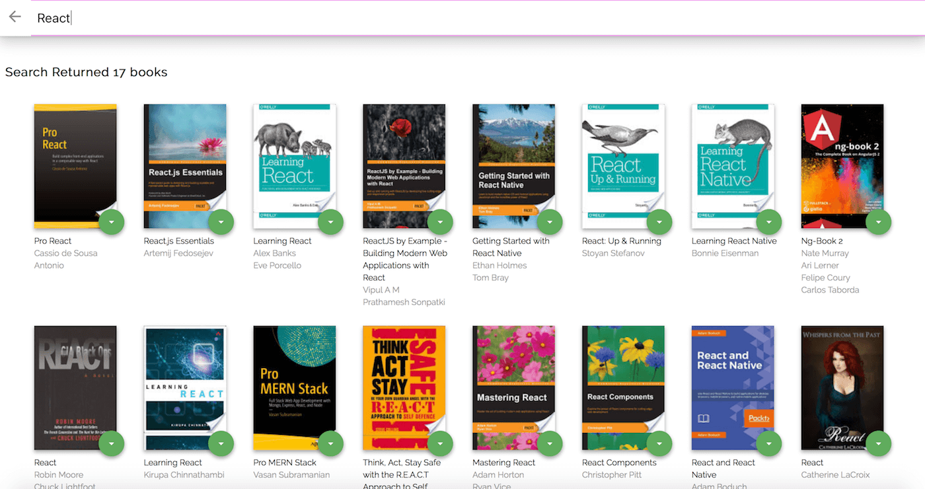Click author name 'Ethan Holmes'
Screen dimensions: 925x489
coord(500,266)
